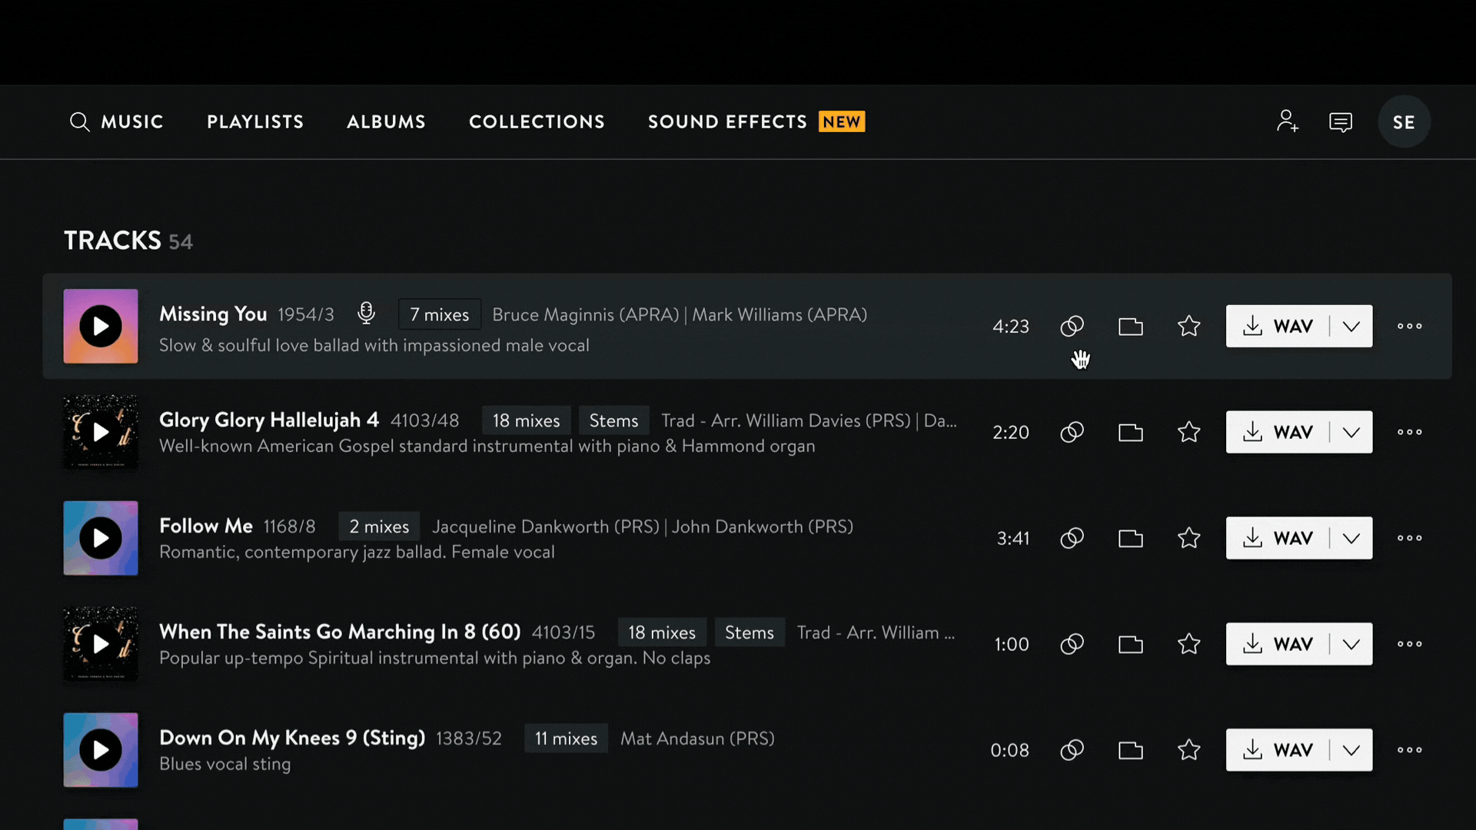Favorite Missing You with star
The image size is (1476, 830).
[1188, 326]
